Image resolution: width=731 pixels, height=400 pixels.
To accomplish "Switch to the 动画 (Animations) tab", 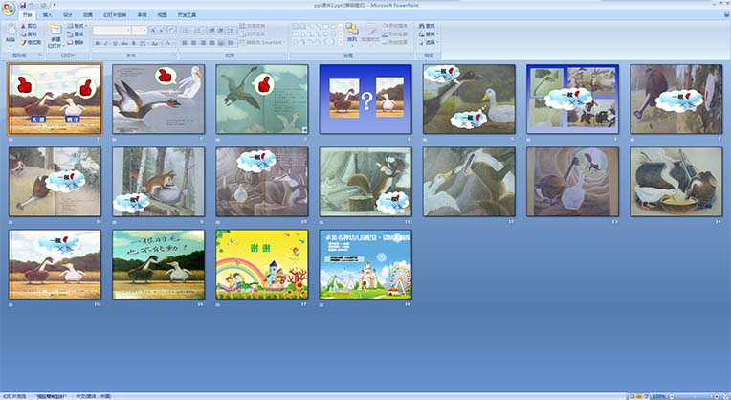I will point(88,15).
